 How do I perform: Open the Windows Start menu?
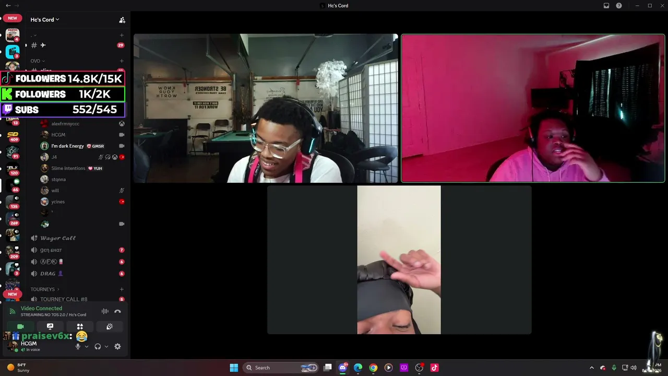[234, 368]
